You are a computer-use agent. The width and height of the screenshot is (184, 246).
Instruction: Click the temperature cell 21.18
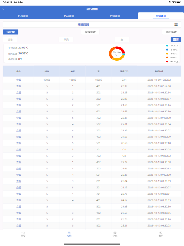(124, 188)
